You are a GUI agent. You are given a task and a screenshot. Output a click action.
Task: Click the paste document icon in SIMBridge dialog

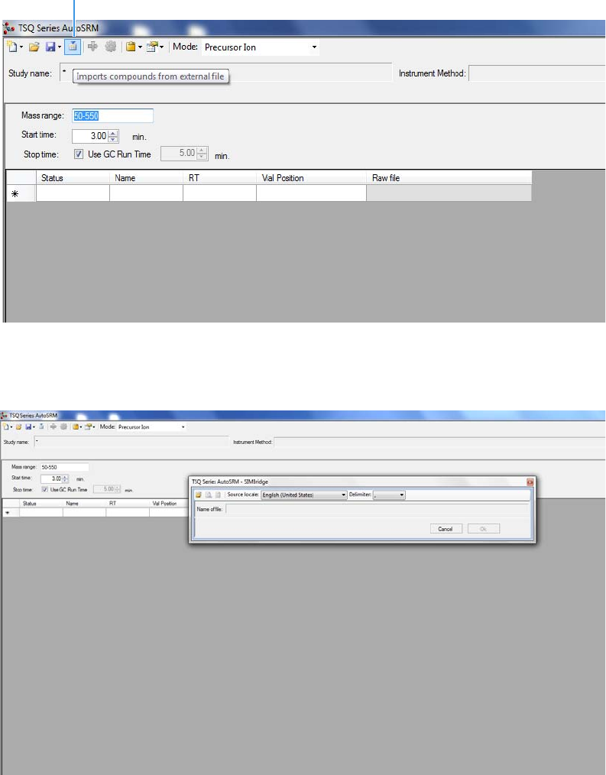218,495
